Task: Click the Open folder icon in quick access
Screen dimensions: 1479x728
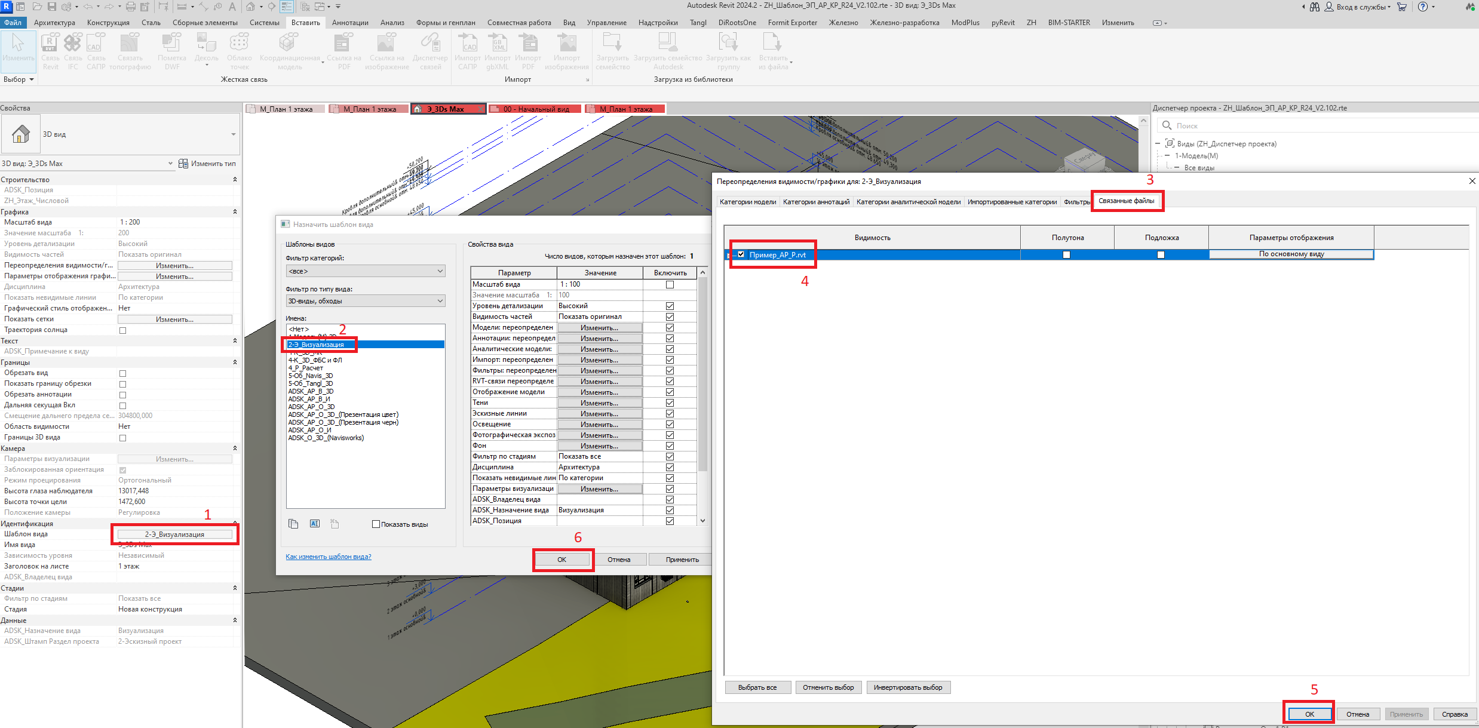Action: pyautogui.click(x=37, y=7)
